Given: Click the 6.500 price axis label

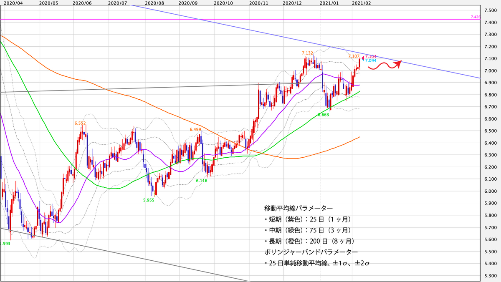Looking at the screenshot, I should point(490,131).
